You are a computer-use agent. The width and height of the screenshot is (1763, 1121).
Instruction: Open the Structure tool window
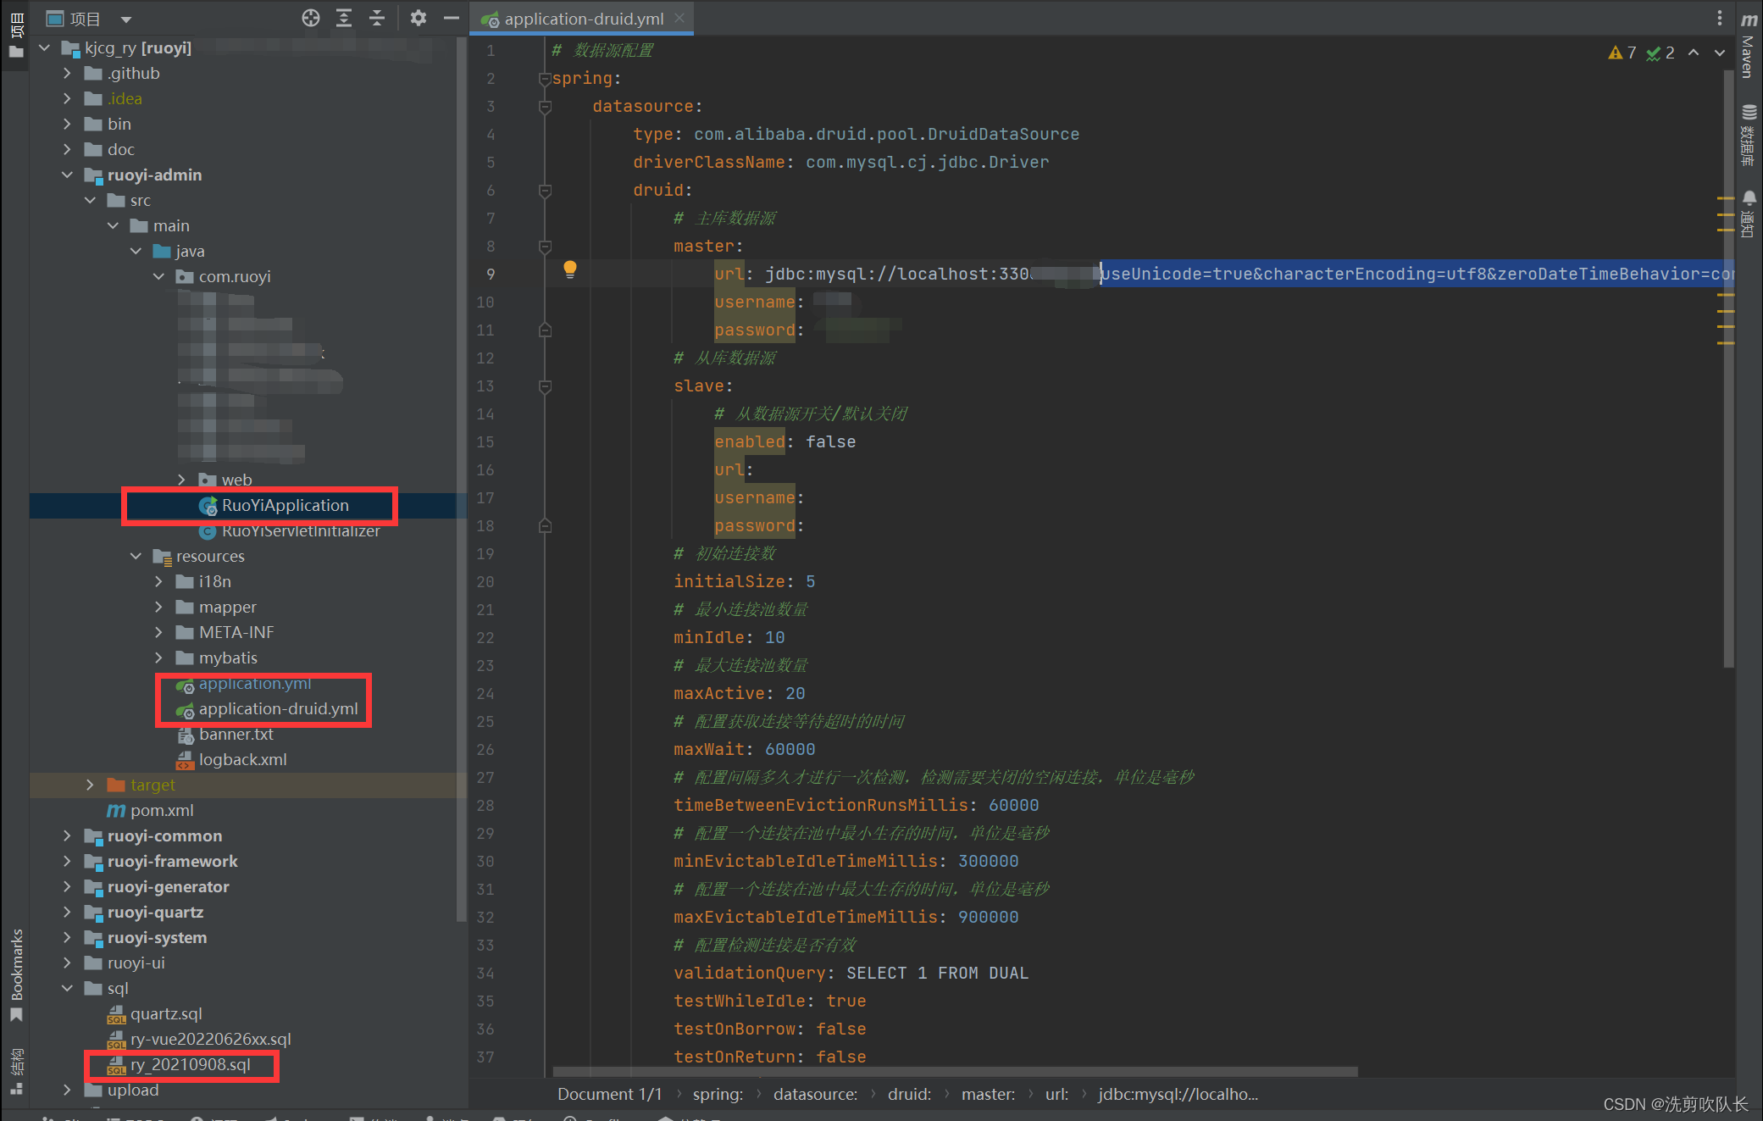(x=17, y=1072)
